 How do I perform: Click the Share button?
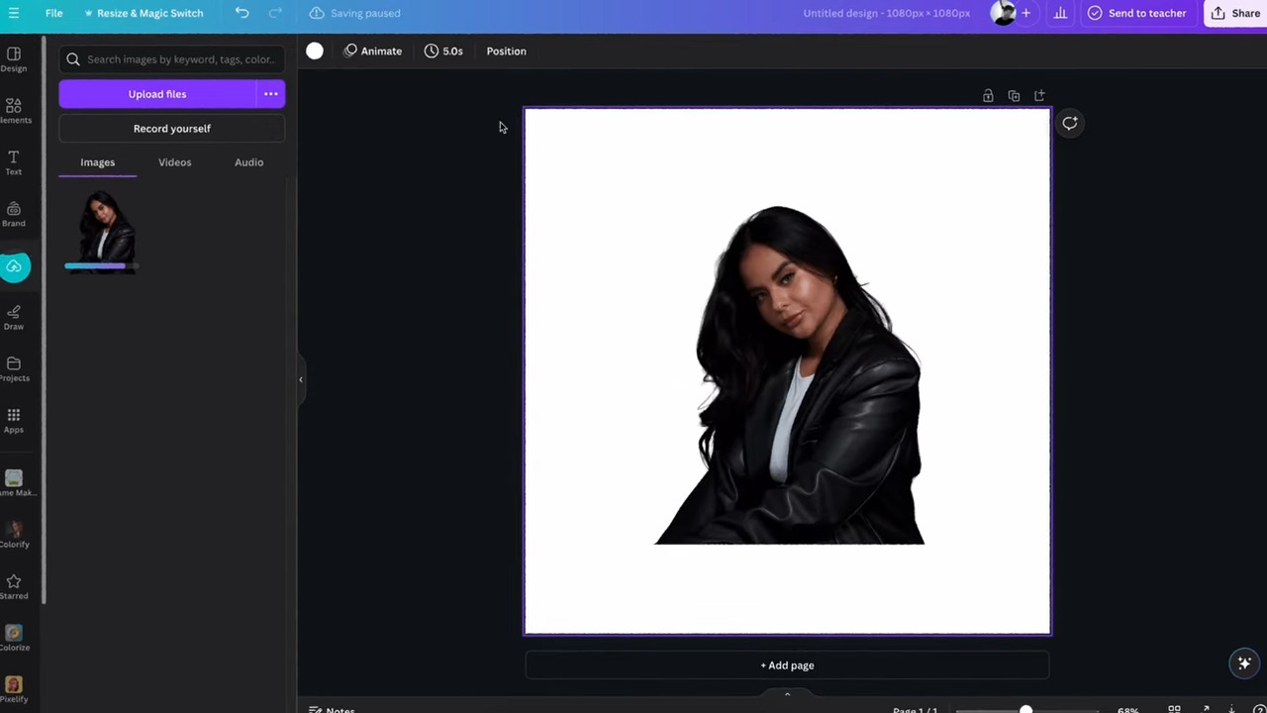(1235, 13)
